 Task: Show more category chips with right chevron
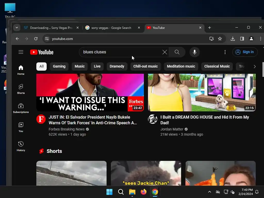(x=254, y=67)
